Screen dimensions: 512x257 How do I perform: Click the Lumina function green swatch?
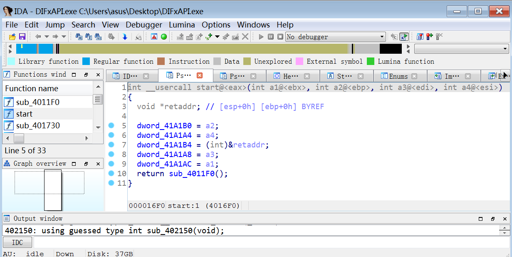[370, 62]
